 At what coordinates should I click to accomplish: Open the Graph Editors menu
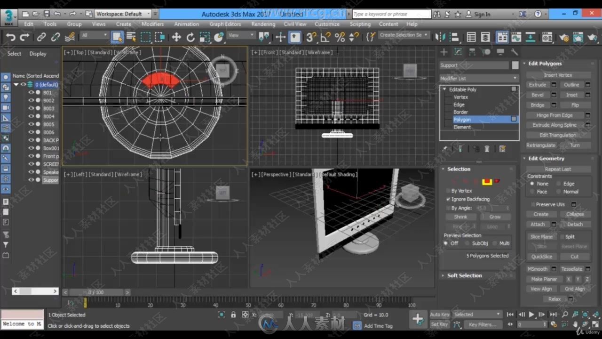point(225,24)
